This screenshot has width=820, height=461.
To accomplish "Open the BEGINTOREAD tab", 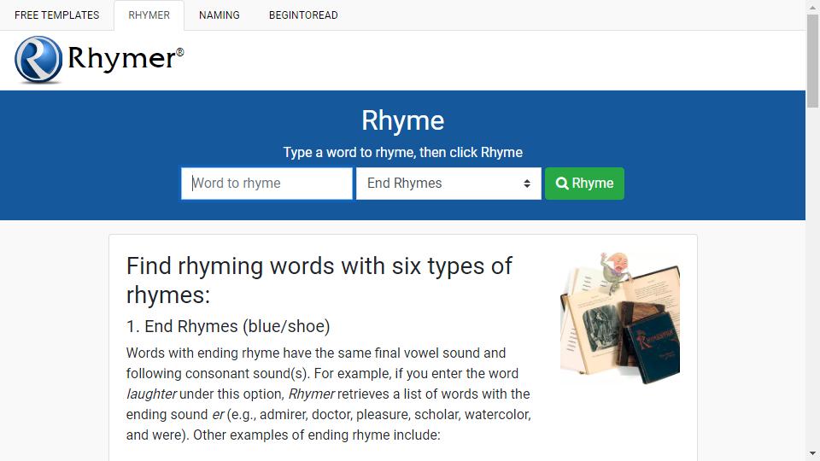I will click(x=303, y=15).
